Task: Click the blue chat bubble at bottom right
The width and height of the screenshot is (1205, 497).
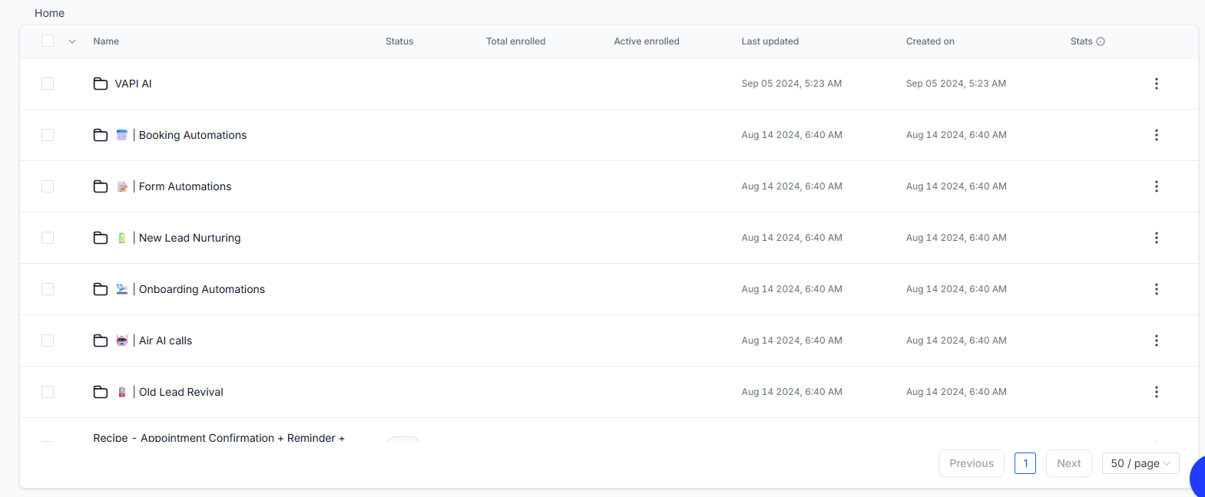Action: (1198, 477)
